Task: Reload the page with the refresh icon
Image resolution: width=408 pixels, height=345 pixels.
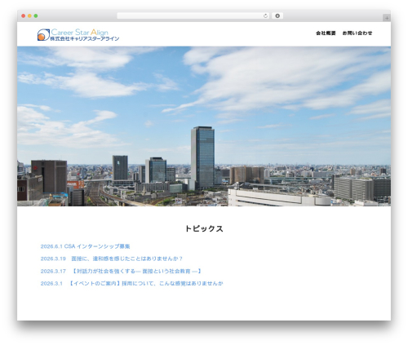Action: (x=265, y=16)
